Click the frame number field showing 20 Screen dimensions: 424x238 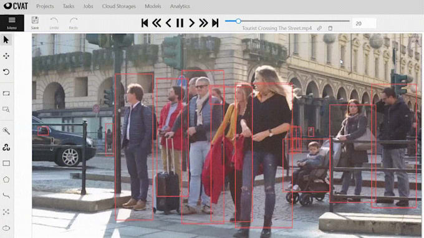pyautogui.click(x=364, y=24)
